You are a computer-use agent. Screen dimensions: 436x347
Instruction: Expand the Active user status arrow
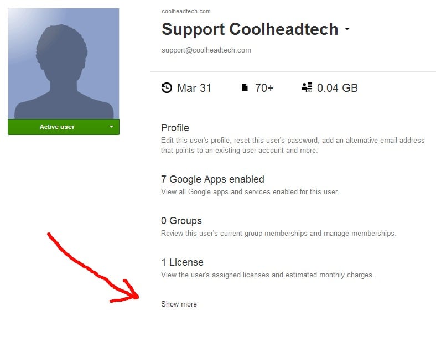[x=111, y=127]
